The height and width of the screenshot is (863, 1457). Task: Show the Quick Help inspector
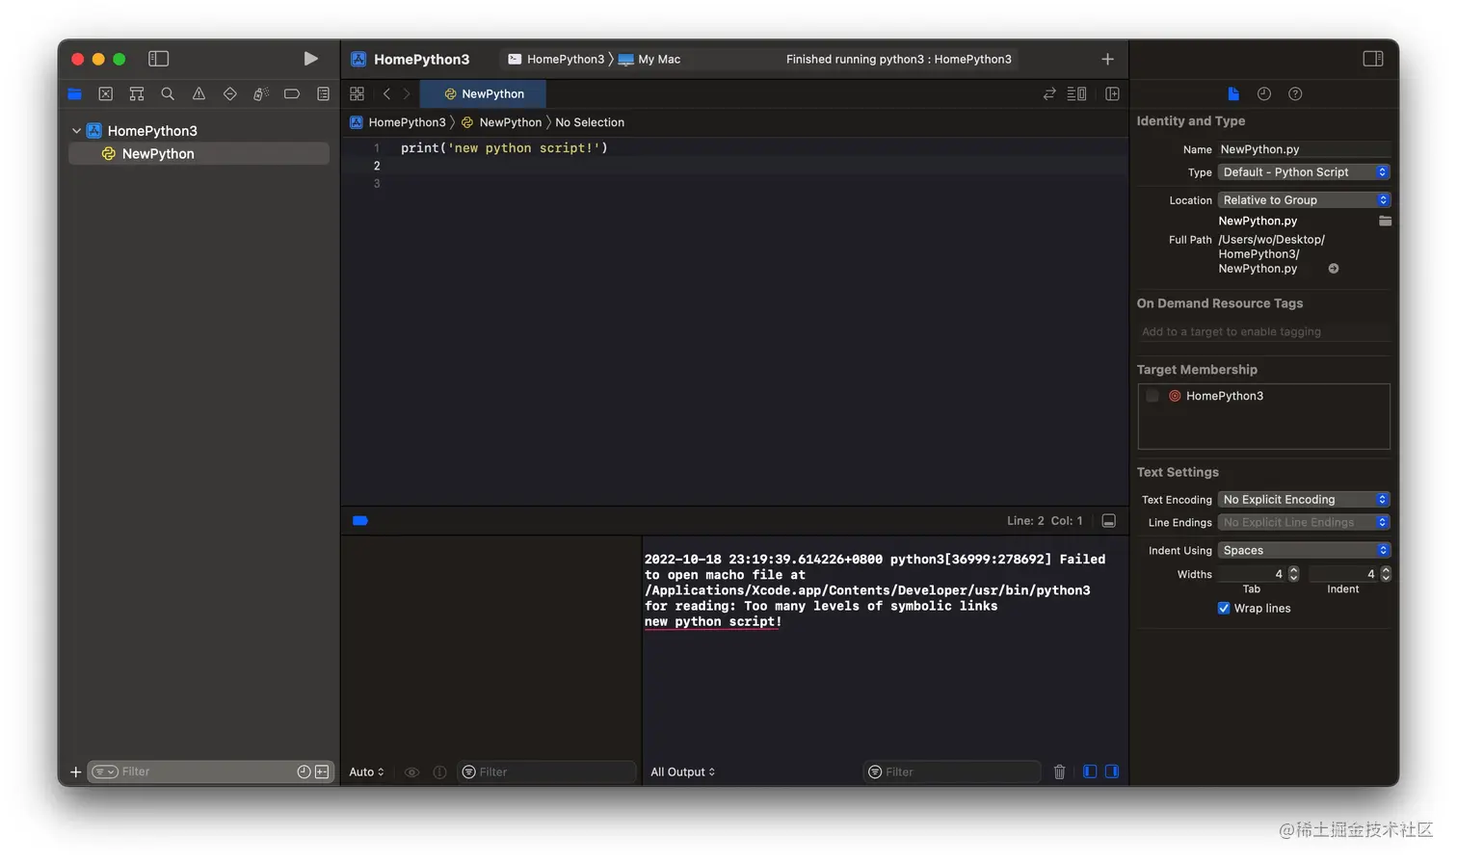pyautogui.click(x=1295, y=93)
